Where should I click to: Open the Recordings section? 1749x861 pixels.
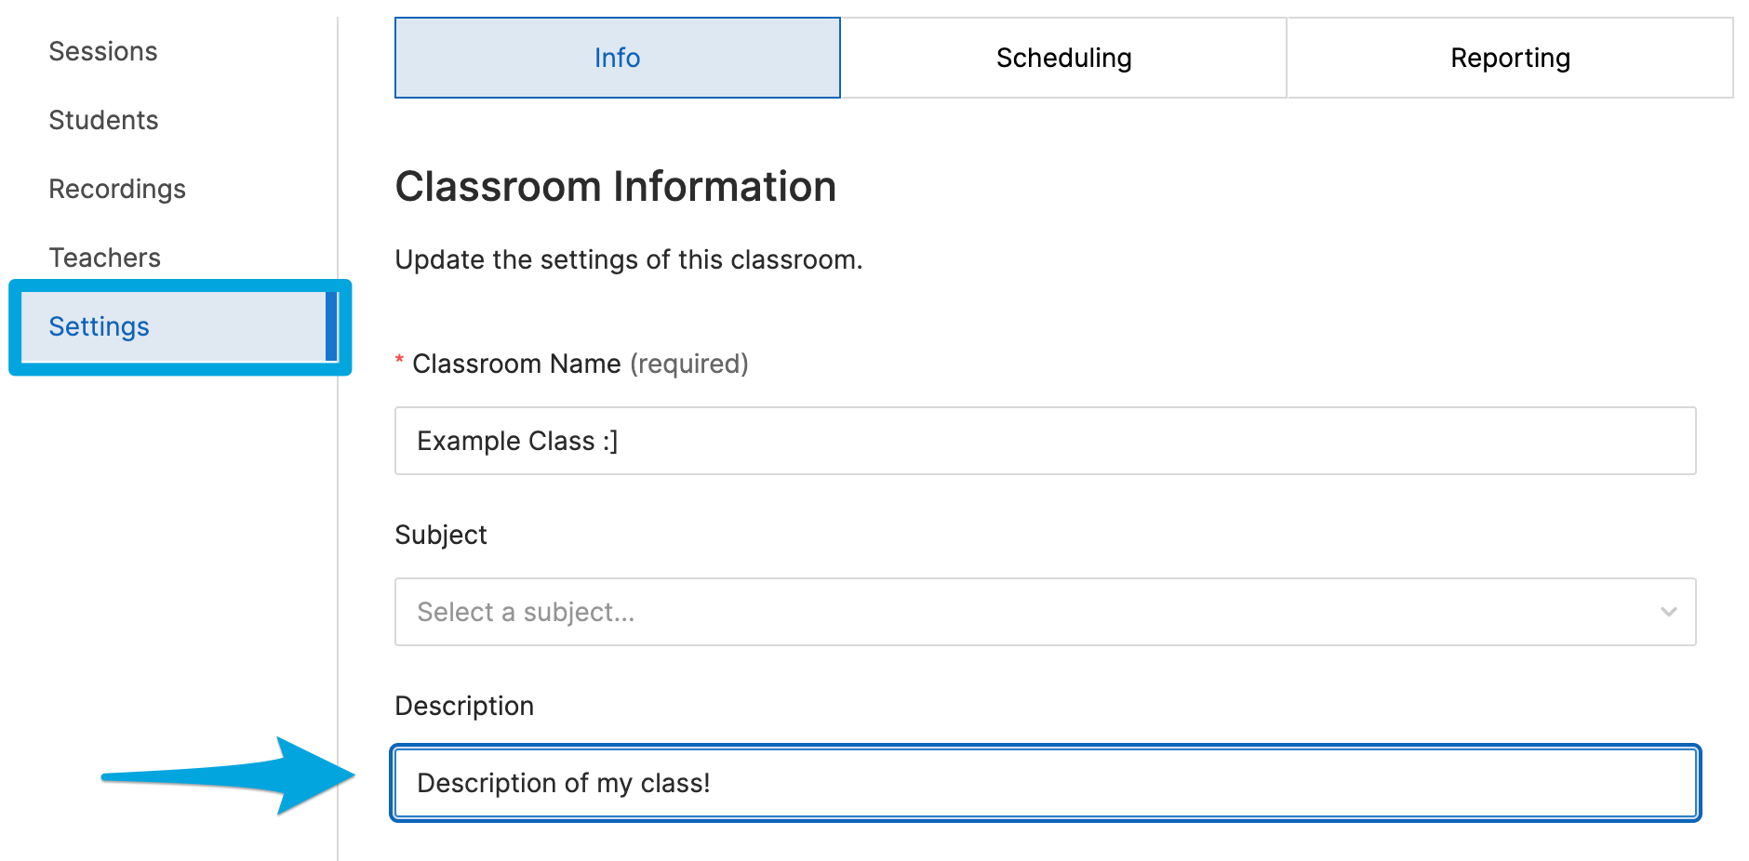click(x=116, y=189)
